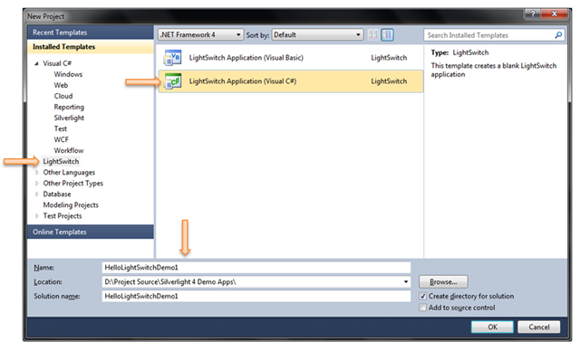
Task: Close the New Project dialog
Action: pos(554,14)
